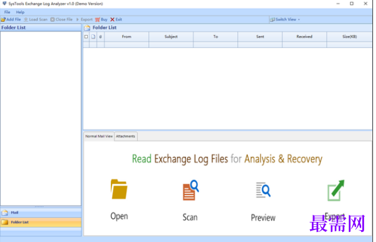Click the Scan document icon
376x242 pixels.
pos(190,190)
